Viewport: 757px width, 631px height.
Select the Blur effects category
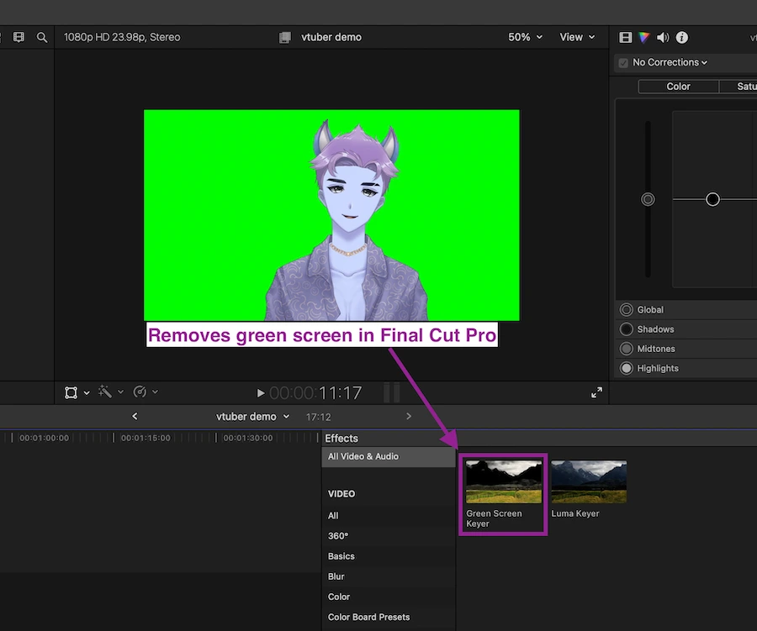click(336, 576)
